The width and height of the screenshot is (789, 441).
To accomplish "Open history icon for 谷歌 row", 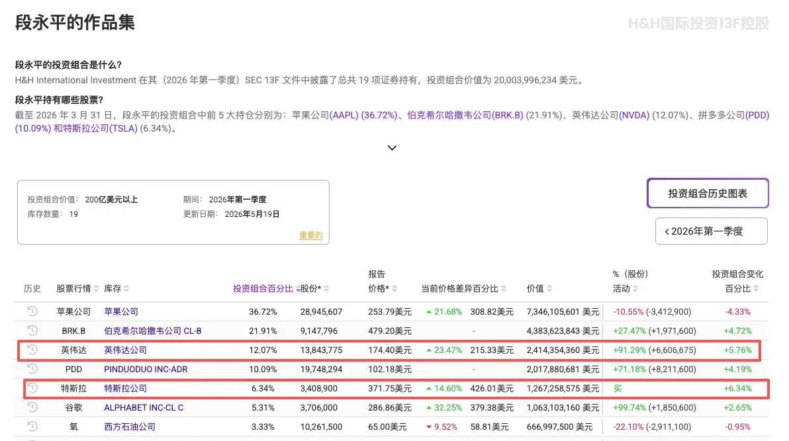I will click(32, 407).
